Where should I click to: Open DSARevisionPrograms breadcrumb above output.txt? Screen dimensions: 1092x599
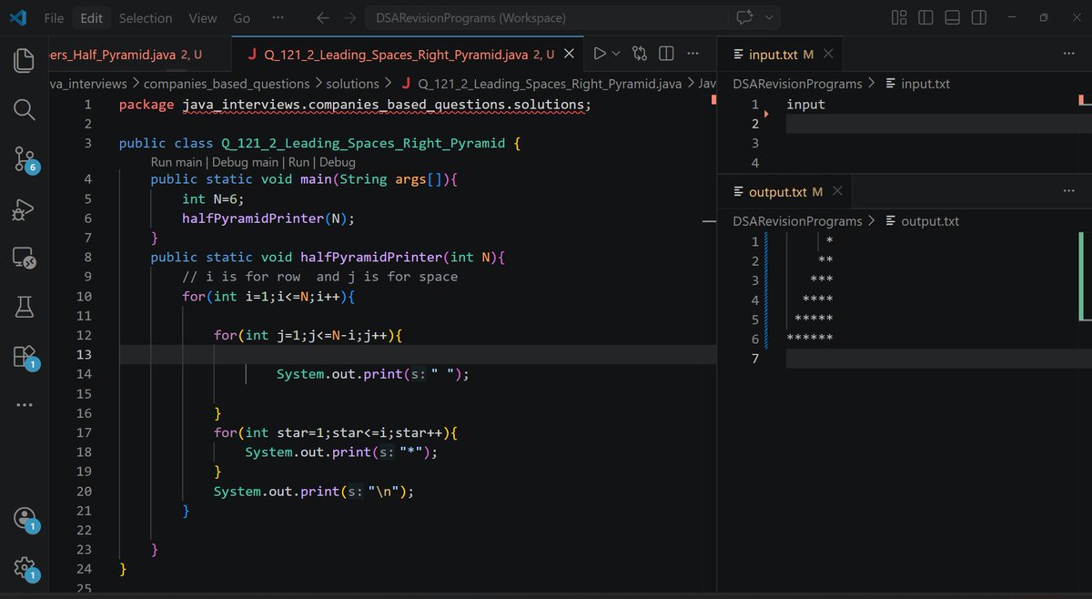(x=797, y=221)
